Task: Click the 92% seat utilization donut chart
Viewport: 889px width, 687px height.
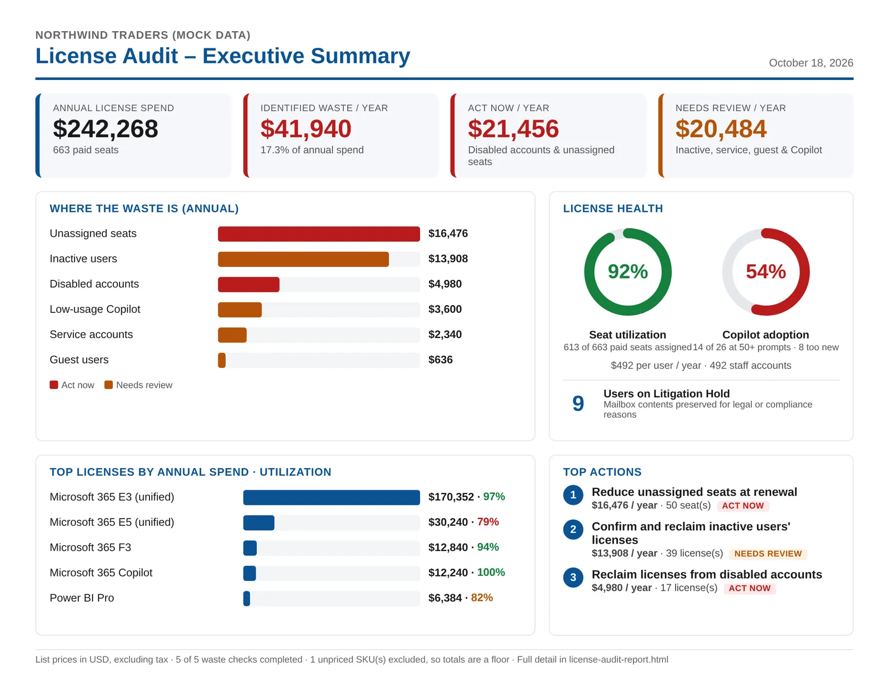Action: click(x=628, y=272)
